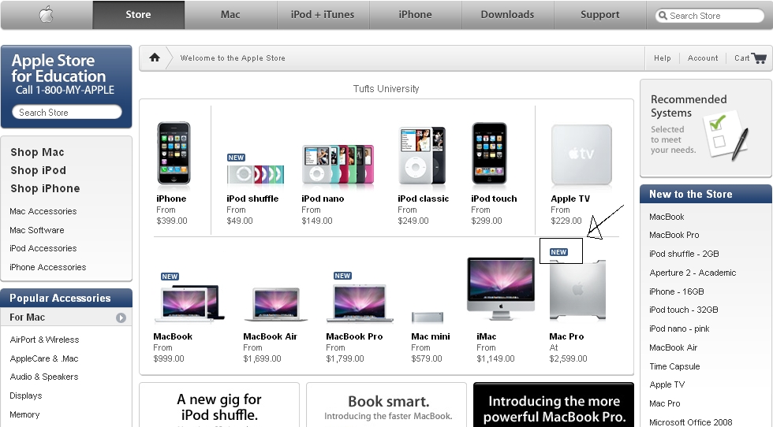Select the Apple TV product image
The width and height of the screenshot is (773, 427).
(582, 154)
